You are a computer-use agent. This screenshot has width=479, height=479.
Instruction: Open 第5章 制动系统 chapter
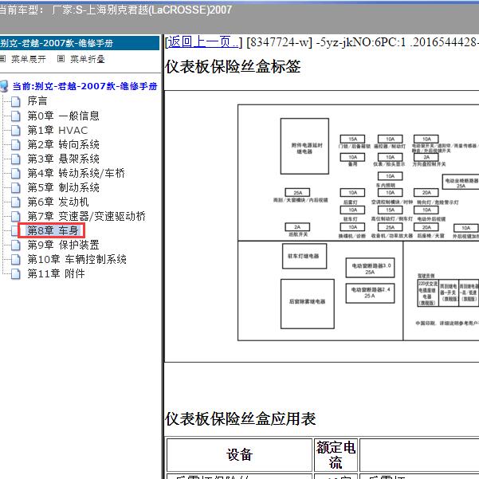click(63, 187)
